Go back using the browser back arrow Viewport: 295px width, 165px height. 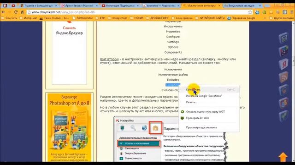pos(3,12)
